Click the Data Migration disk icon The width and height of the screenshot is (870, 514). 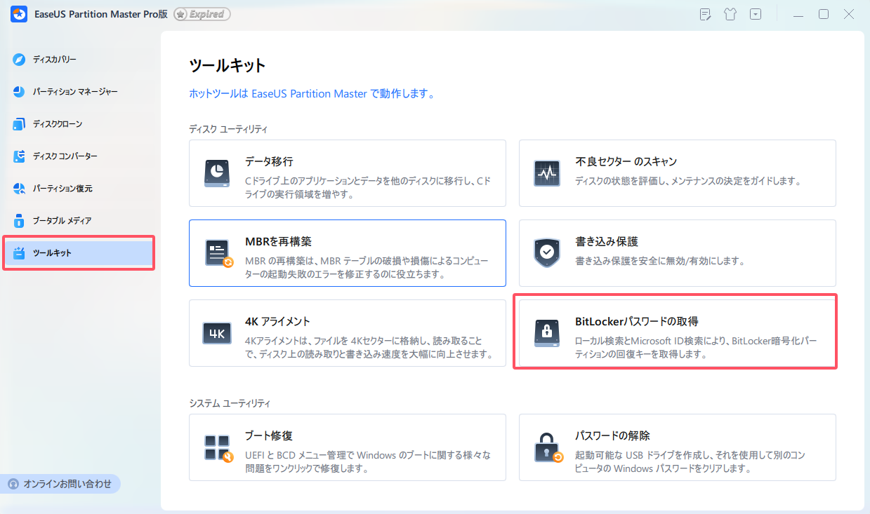[x=218, y=173]
